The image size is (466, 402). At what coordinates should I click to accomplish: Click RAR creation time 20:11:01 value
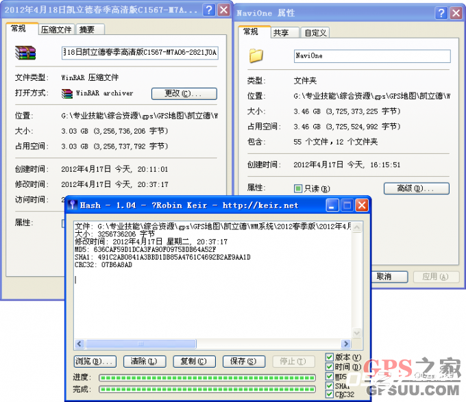[114, 169]
